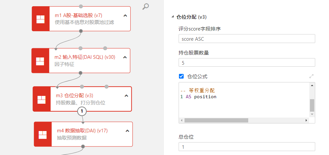
Task: Click the output port numbered 1 on m3
Action: pos(82,112)
